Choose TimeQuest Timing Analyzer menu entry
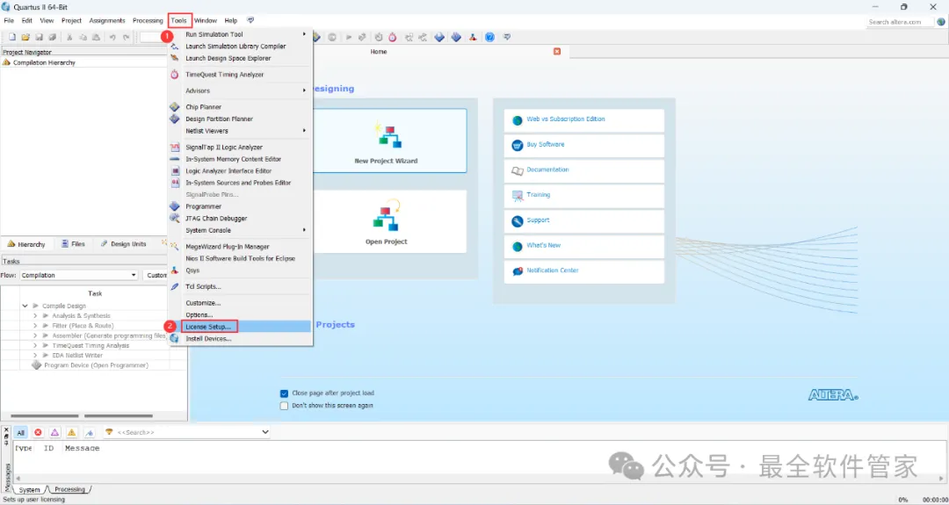 [240, 75]
